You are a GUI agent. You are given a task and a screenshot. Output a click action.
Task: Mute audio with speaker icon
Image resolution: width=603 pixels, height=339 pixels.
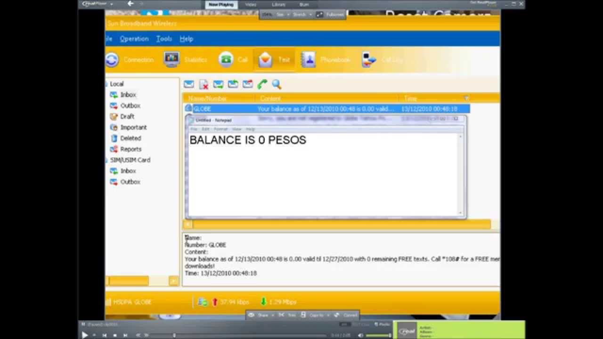[360, 335]
